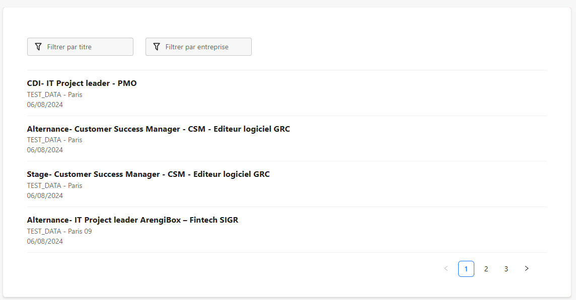Click the funnel icon in 'Filtrer par entreprise'

tap(157, 46)
